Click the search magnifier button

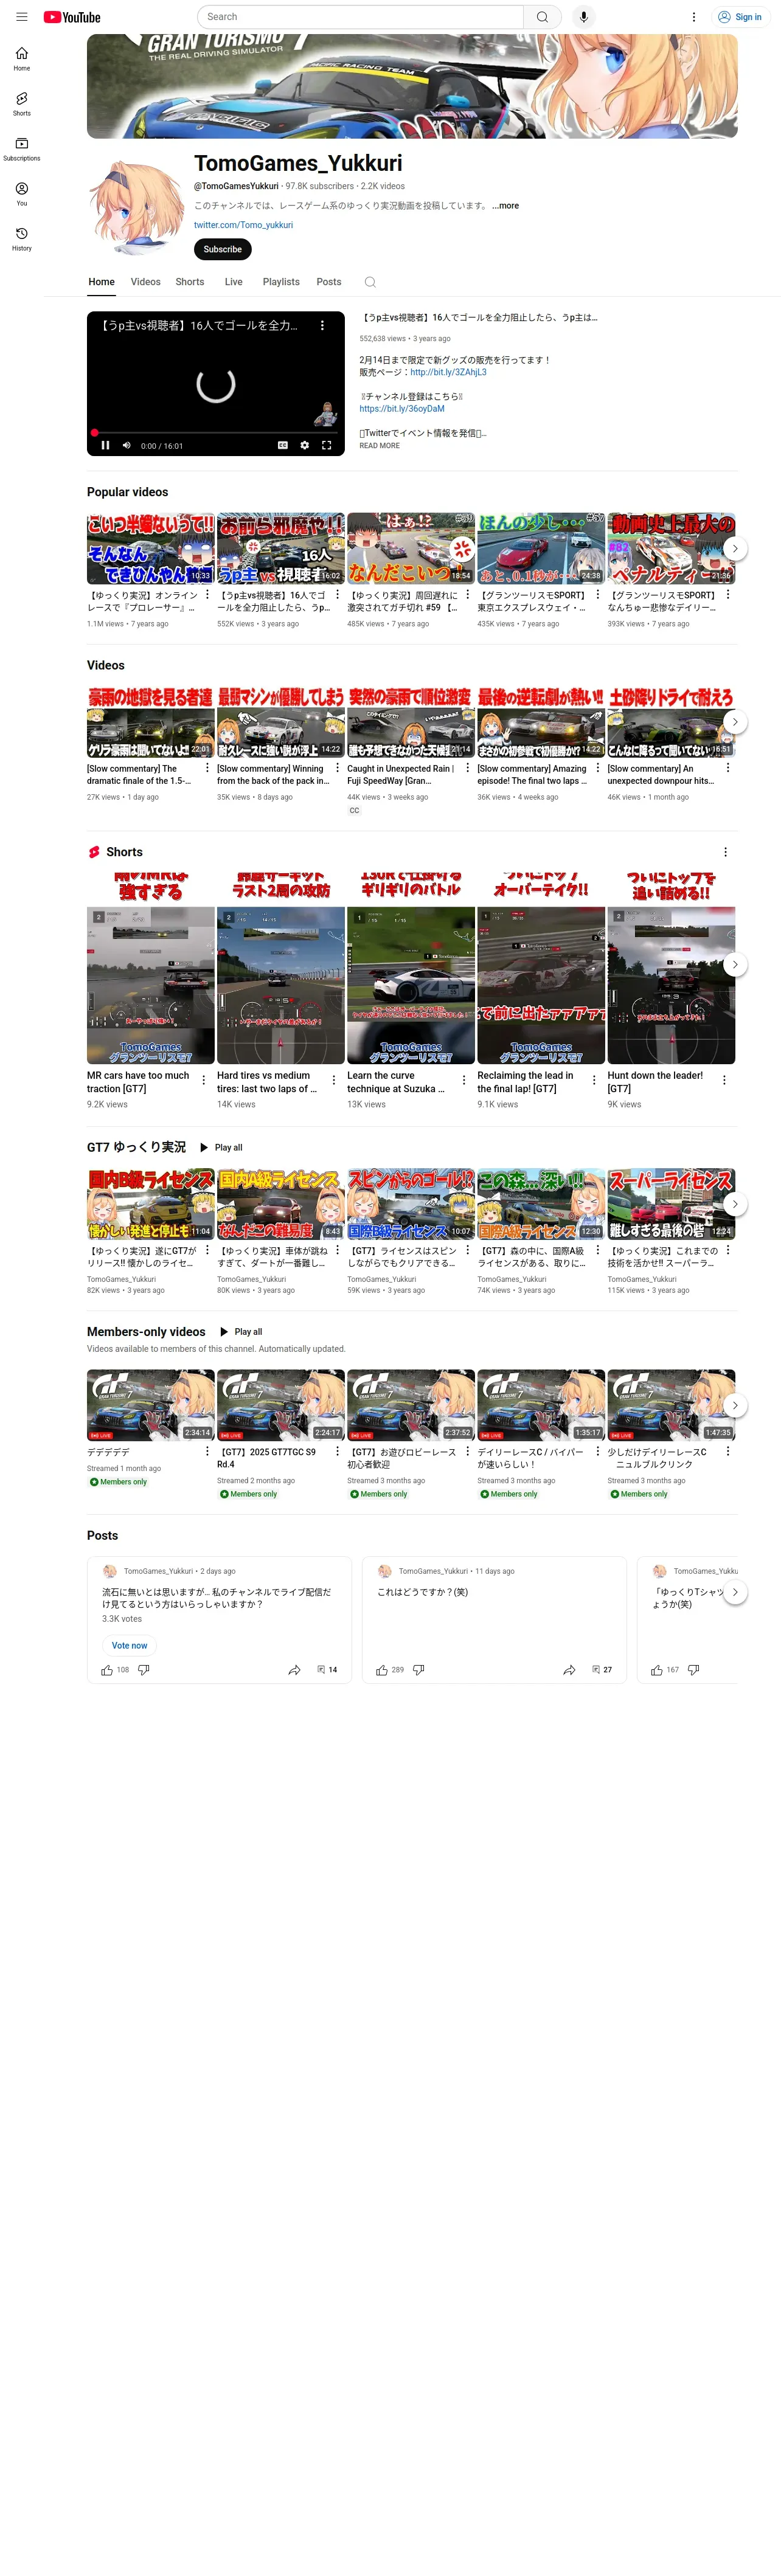coord(542,17)
